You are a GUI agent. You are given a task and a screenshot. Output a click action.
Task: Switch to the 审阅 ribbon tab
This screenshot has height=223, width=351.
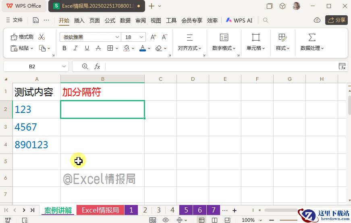[x=141, y=20]
